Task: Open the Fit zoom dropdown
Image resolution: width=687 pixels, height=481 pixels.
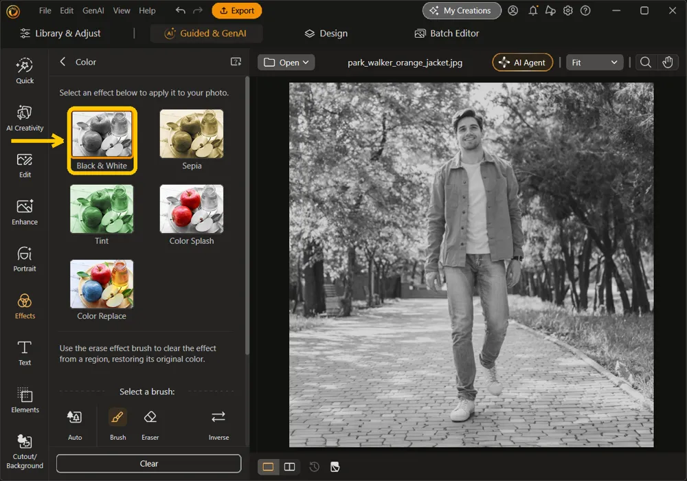Action: tap(594, 63)
